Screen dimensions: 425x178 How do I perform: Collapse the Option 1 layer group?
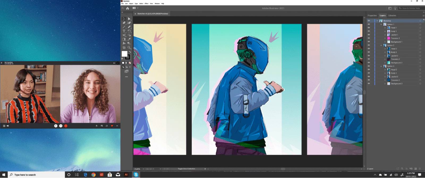(x=381, y=24)
